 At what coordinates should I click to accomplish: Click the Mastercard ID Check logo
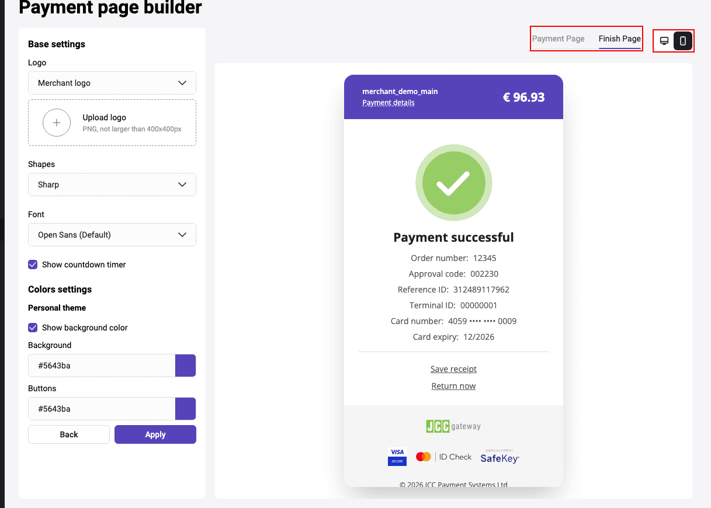click(x=443, y=457)
